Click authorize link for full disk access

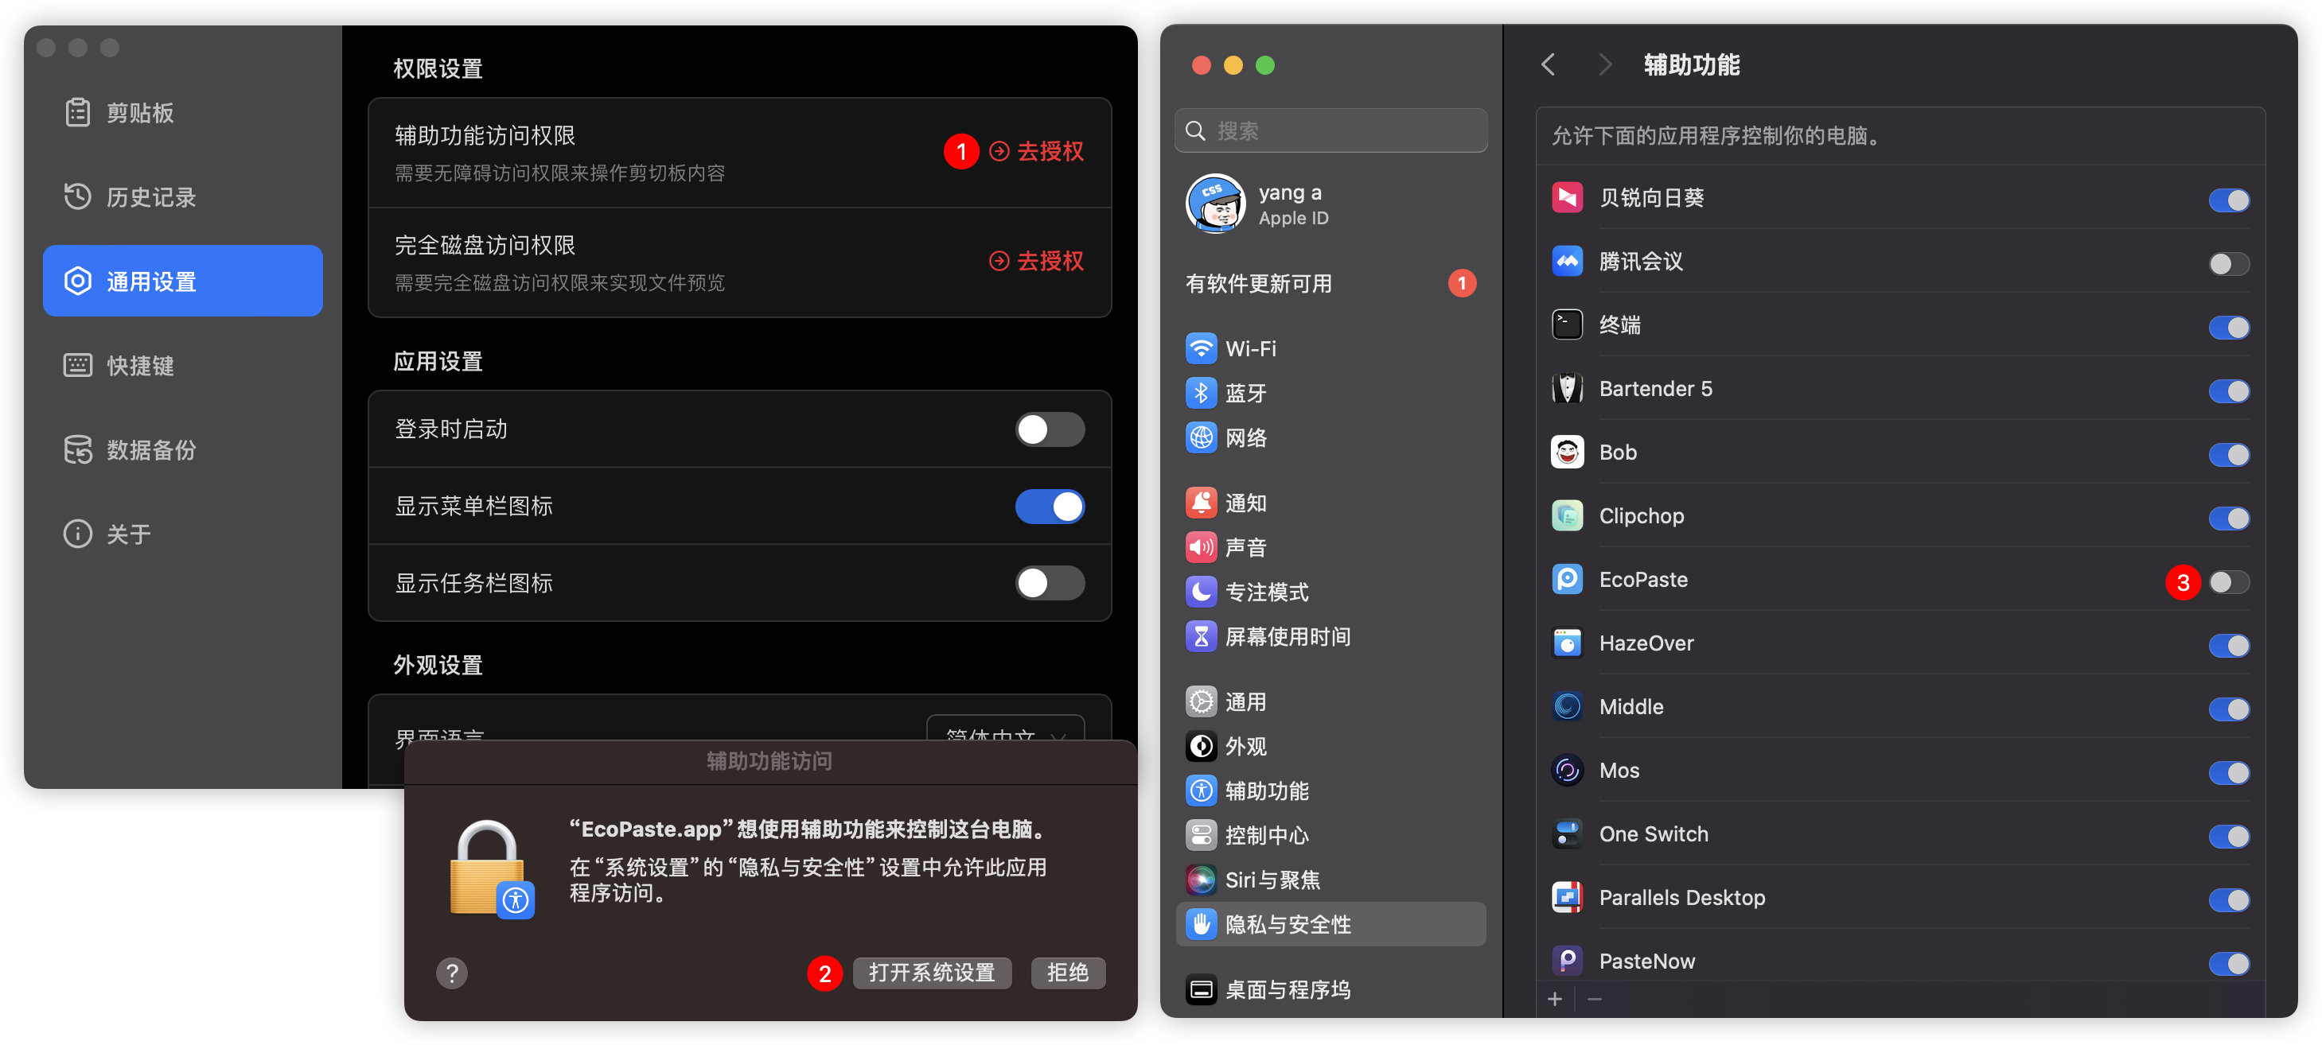(x=1037, y=261)
